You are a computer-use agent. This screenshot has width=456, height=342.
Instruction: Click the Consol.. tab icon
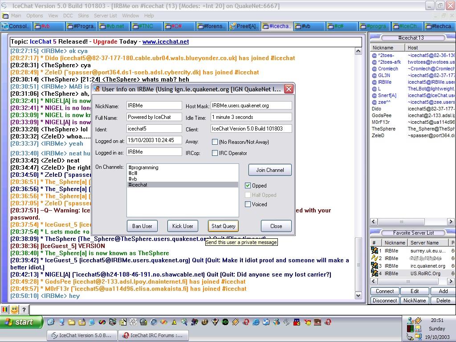click(x=4, y=26)
